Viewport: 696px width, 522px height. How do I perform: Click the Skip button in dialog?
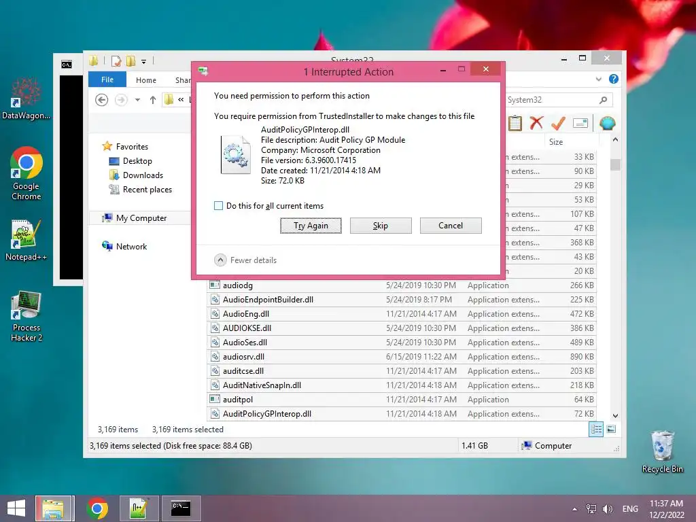click(381, 226)
